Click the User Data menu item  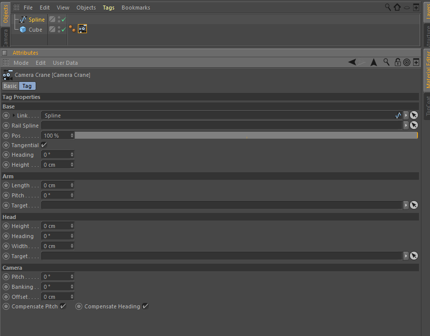[65, 62]
